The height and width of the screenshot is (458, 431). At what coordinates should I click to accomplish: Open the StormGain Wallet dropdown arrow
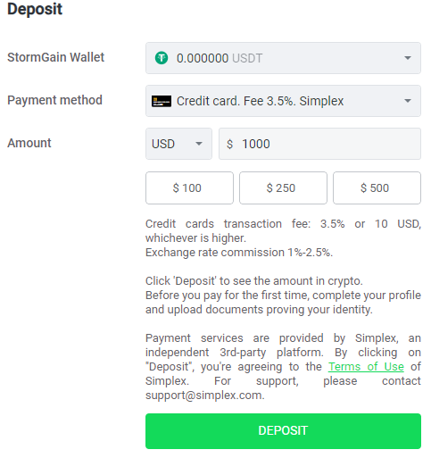coord(408,58)
